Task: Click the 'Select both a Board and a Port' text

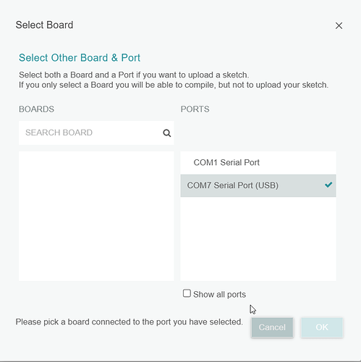Action: coord(134,75)
